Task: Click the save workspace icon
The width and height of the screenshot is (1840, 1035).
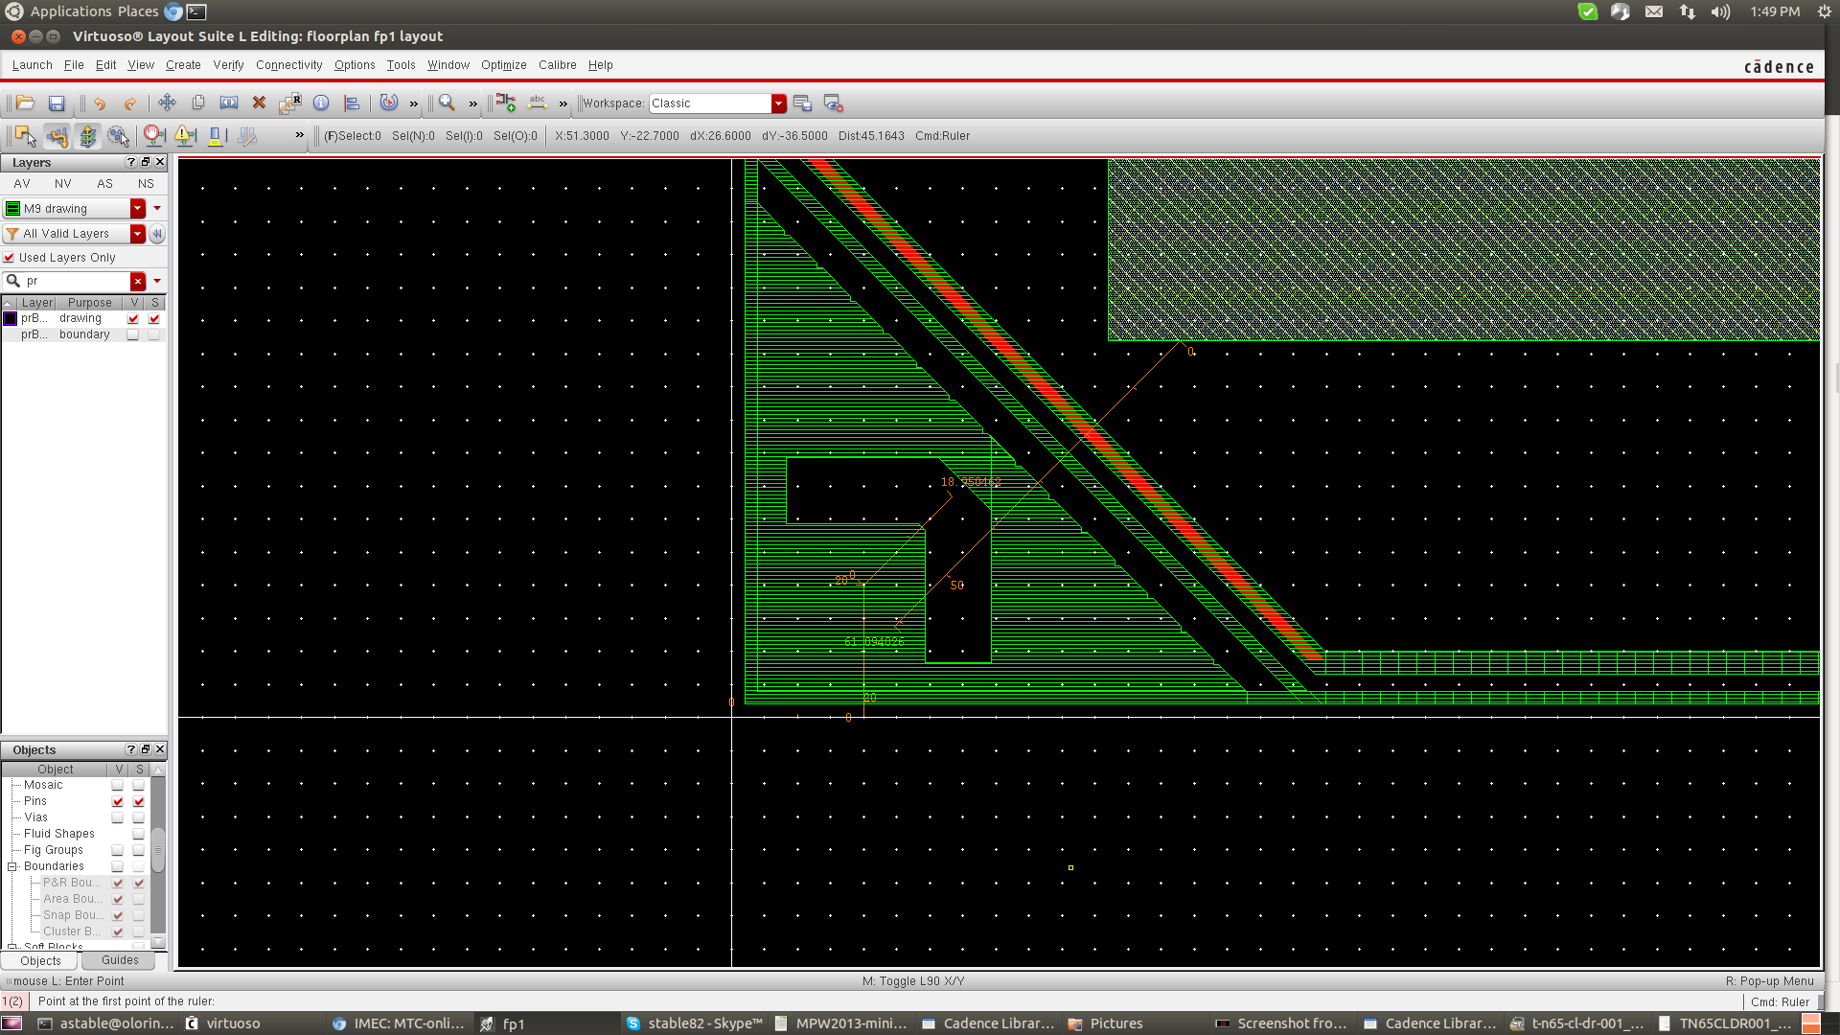Action: pos(802,103)
